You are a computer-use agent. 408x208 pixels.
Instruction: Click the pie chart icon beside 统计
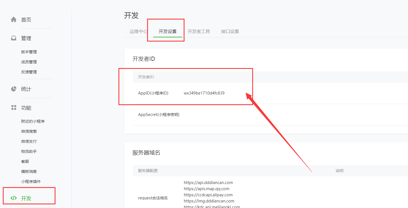pos(14,89)
